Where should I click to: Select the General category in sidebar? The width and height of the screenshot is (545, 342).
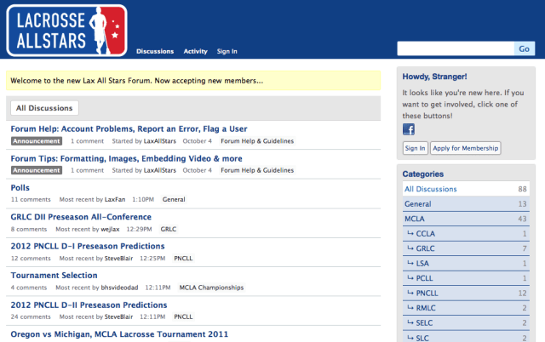466,204
